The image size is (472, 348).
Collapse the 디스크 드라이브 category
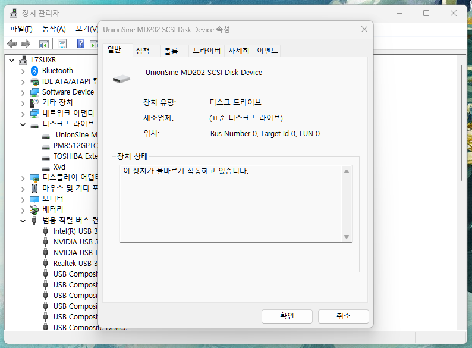[x=23, y=124]
